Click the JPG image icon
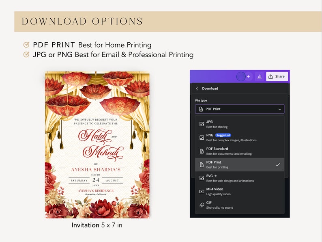The height and width of the screenshot is (242, 322). point(202,124)
